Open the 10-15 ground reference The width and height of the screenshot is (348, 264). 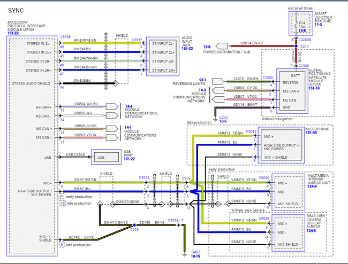195,256
